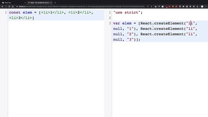
Task: Click the string "3" in output code
Action: coord(130,40)
